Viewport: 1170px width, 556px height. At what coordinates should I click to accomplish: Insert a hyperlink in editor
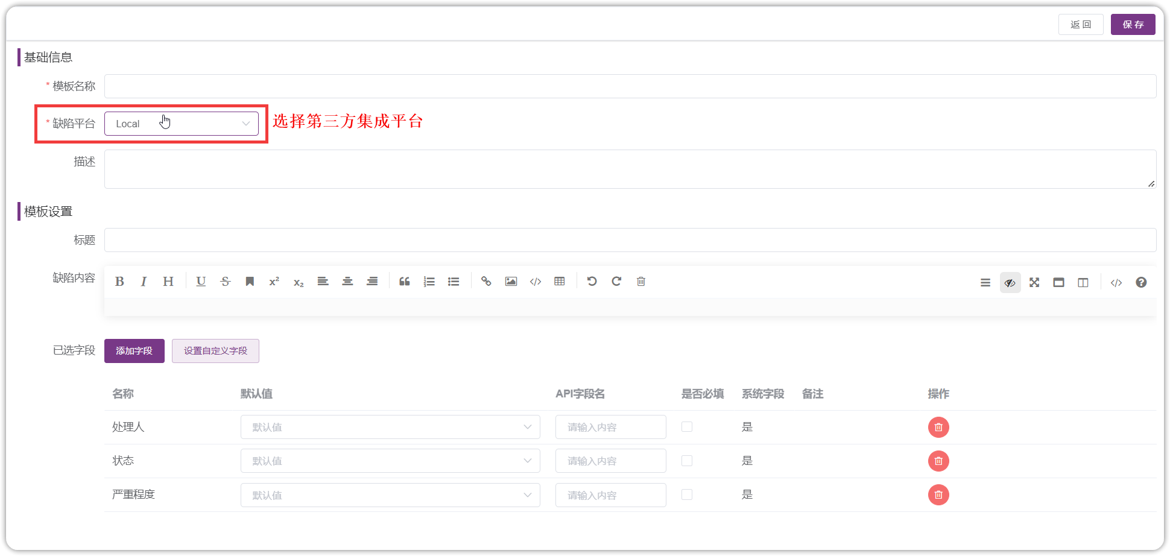[x=486, y=282]
